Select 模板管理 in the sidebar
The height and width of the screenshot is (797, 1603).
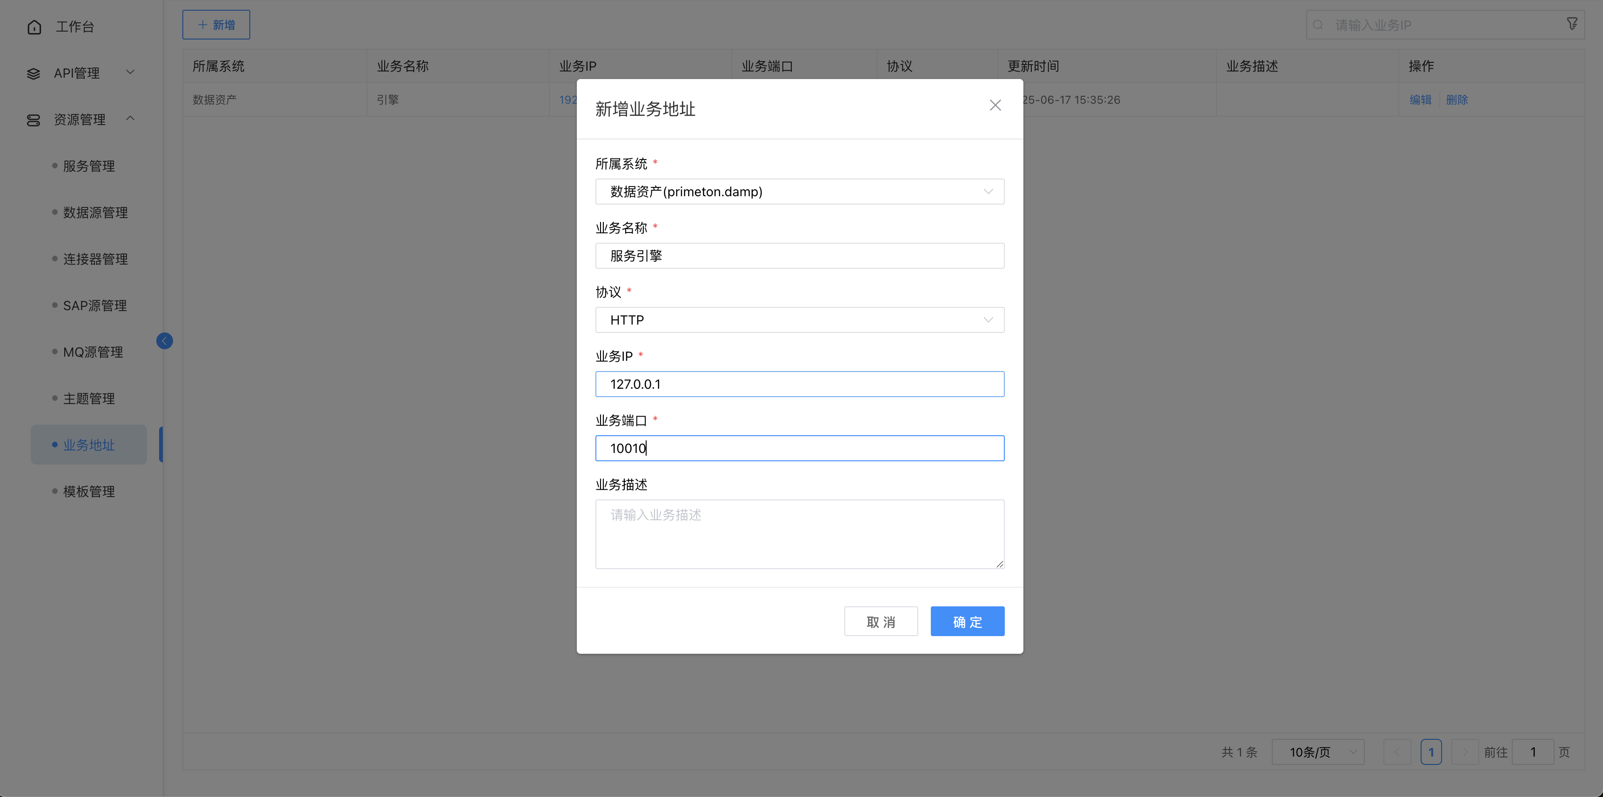click(x=88, y=491)
